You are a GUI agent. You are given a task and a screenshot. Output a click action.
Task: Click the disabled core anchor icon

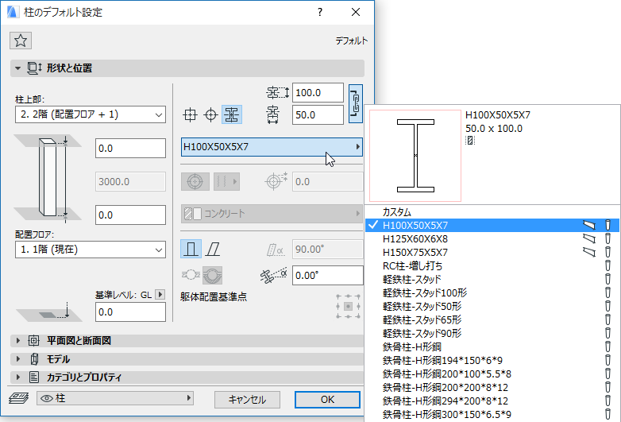coord(195,181)
